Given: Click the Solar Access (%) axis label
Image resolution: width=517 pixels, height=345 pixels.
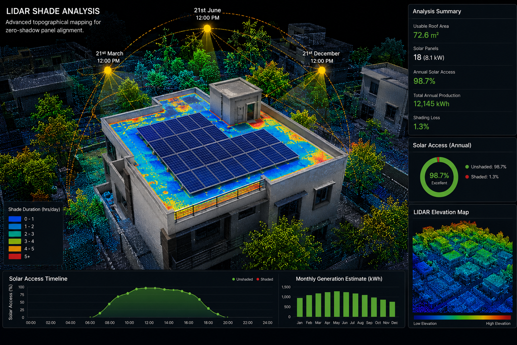Looking at the screenshot, I should pyautogui.click(x=10, y=302).
